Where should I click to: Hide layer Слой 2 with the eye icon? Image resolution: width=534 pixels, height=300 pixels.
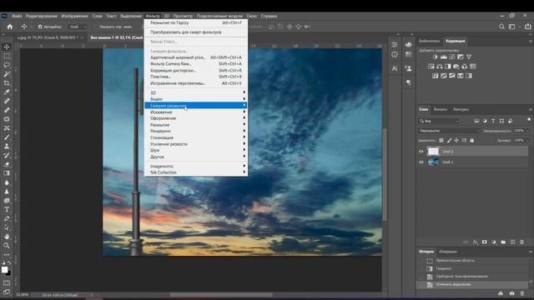tap(421, 152)
